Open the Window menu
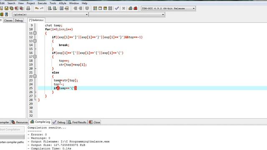Image resolution: width=267 pixels, height=150 pixels. pos(74,3)
